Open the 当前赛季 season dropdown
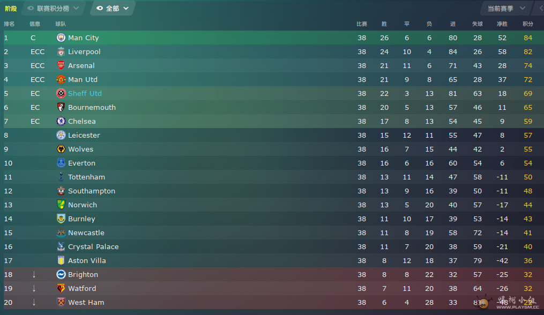This screenshot has height=315, width=544. pyautogui.click(x=506, y=9)
